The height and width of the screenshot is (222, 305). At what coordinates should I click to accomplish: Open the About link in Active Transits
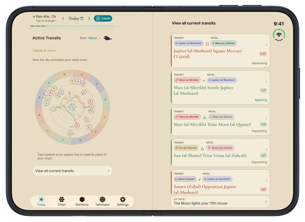pos(94,38)
